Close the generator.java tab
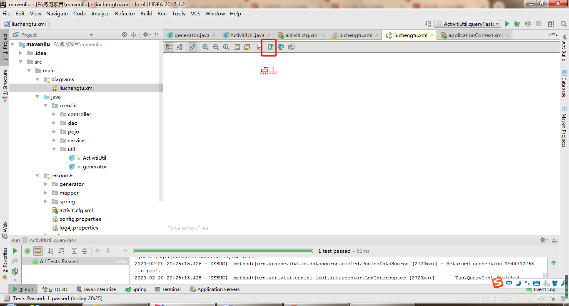Image resolution: width=569 pixels, height=306 pixels. [x=214, y=35]
